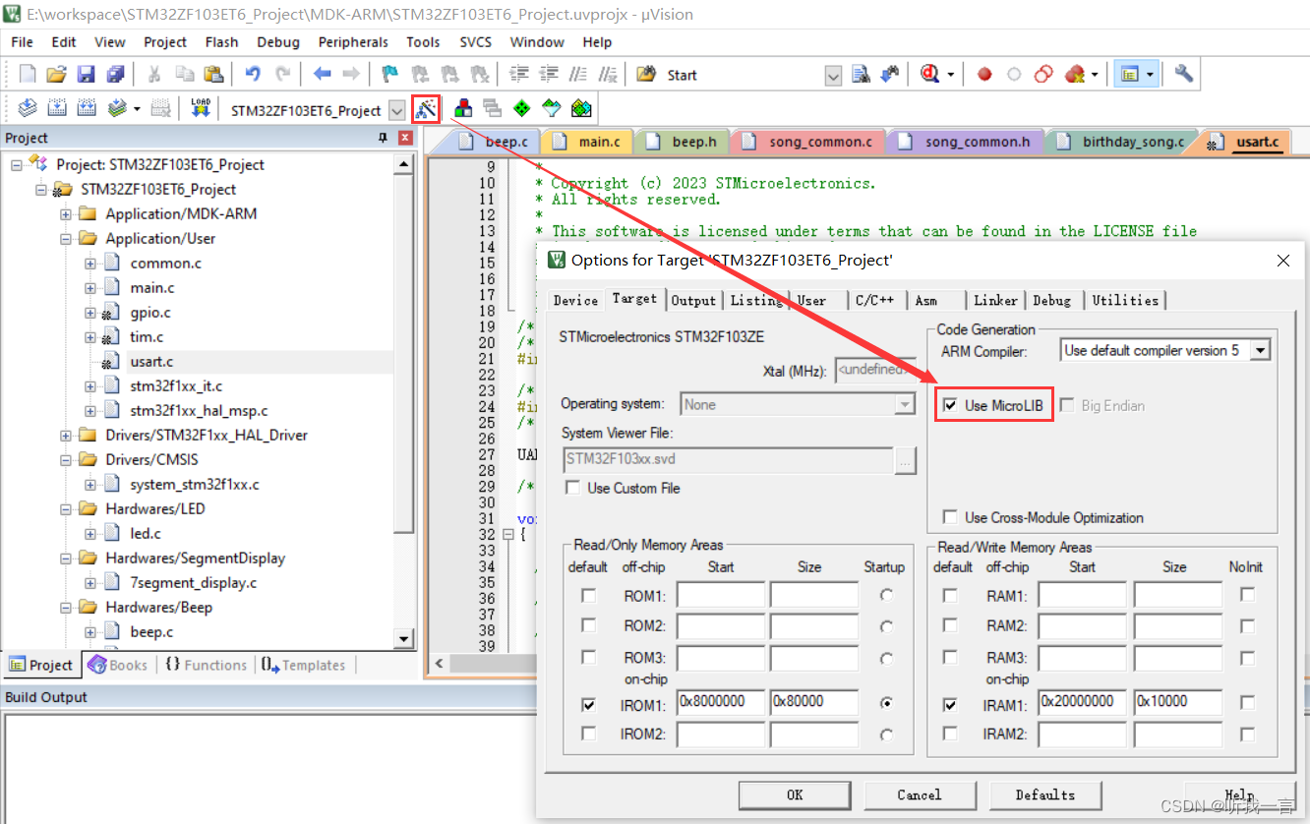Check the ROM1 default checkbox
Screen dimensions: 1310x824
point(588,595)
